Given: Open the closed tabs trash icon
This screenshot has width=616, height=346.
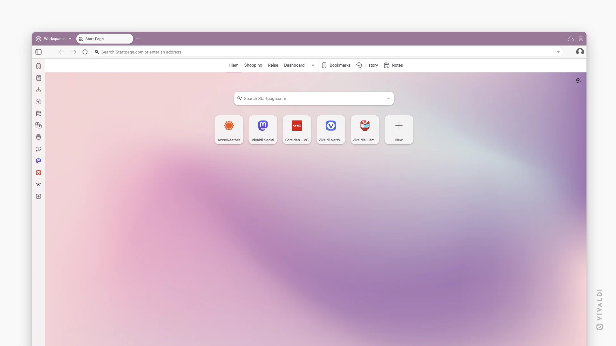Looking at the screenshot, I should coord(581,39).
